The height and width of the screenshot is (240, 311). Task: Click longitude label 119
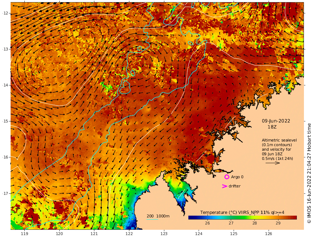point(24,234)
